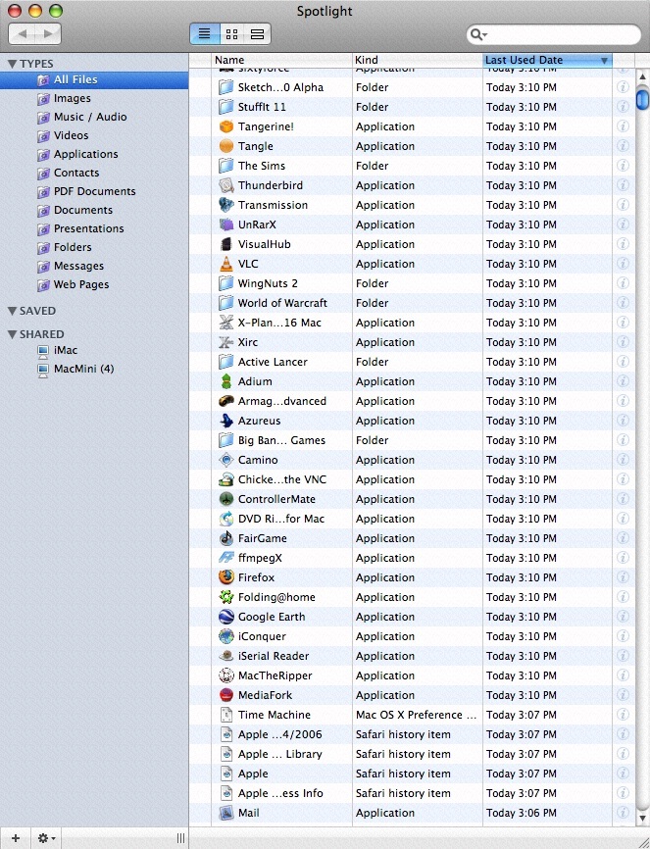Screen dimensions: 650x849
Task: Open the gear action menu
Action: coord(46,838)
